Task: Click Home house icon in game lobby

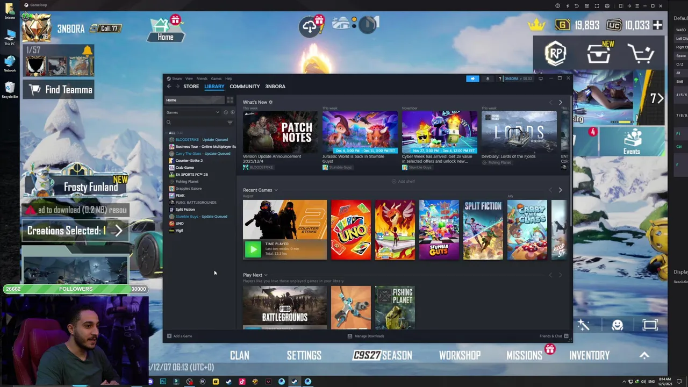Action: [166, 30]
